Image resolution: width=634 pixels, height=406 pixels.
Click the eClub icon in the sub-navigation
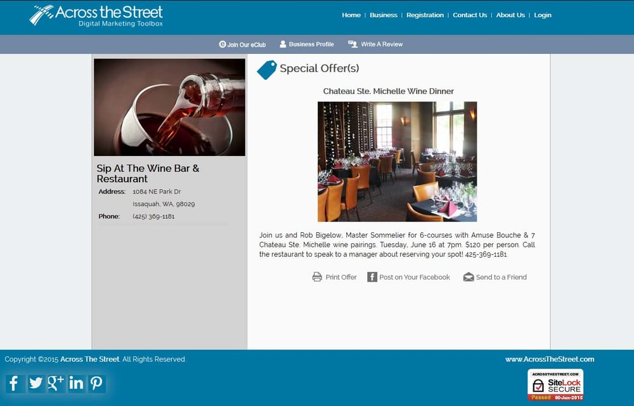coord(223,44)
